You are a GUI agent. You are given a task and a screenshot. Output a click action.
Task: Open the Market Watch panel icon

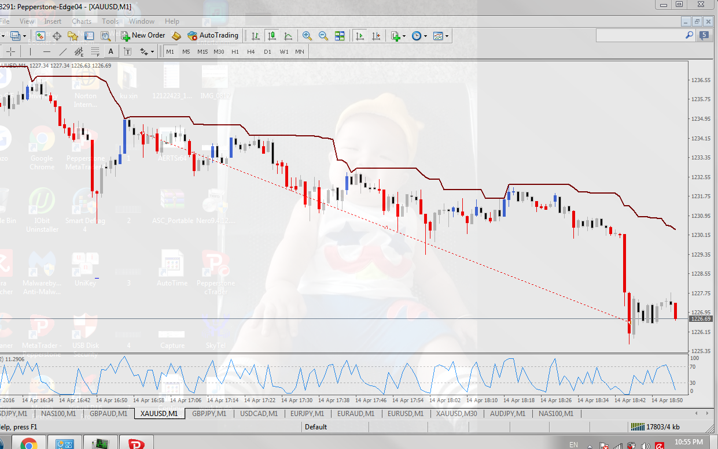point(40,36)
